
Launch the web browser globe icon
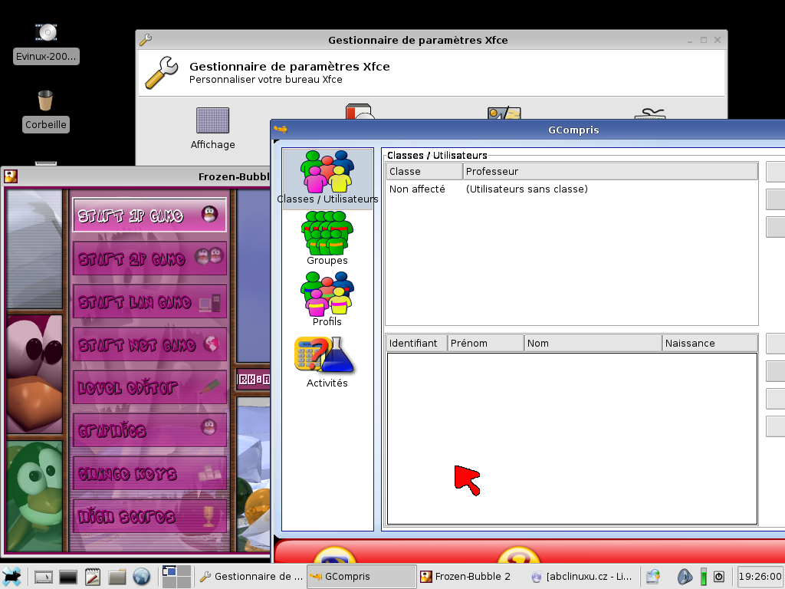[x=142, y=577]
